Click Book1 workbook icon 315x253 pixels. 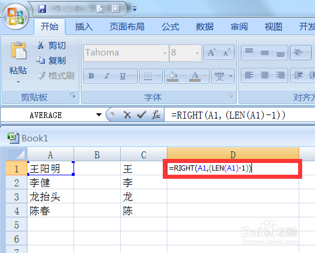coord(13,138)
